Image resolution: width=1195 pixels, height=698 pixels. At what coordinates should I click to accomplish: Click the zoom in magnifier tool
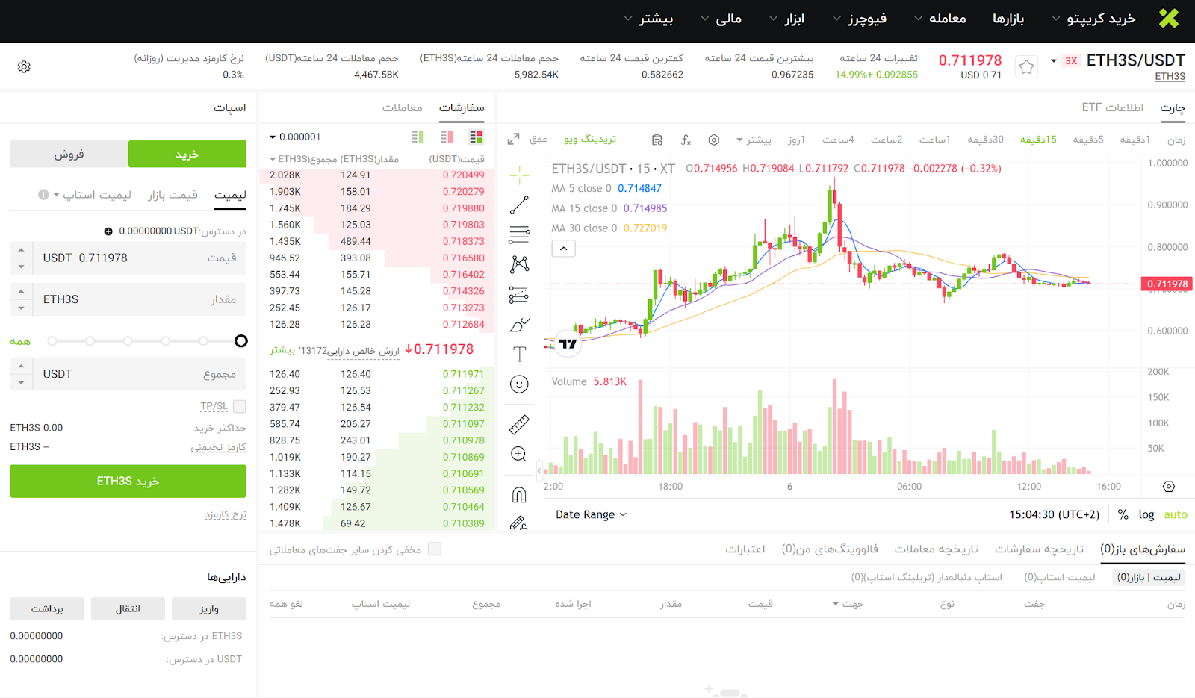click(x=519, y=454)
